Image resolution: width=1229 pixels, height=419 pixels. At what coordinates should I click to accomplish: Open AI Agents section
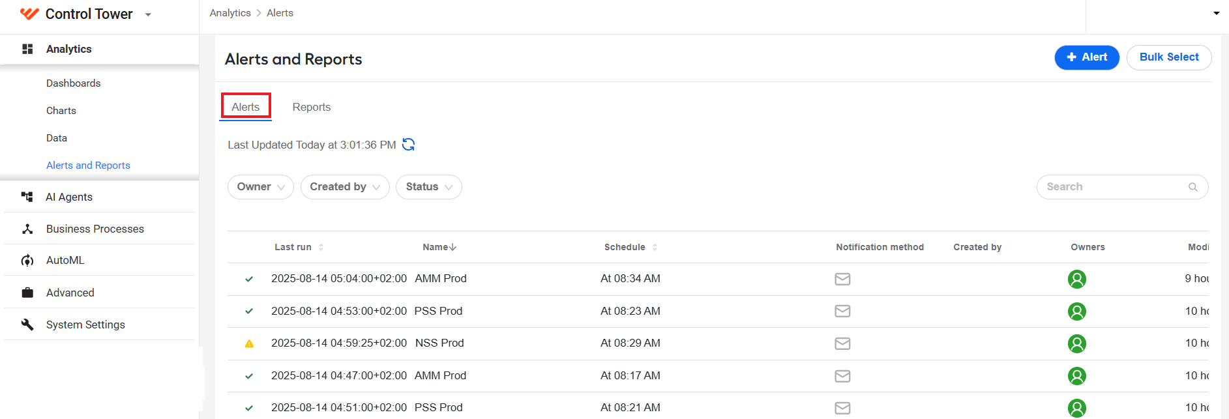(69, 197)
